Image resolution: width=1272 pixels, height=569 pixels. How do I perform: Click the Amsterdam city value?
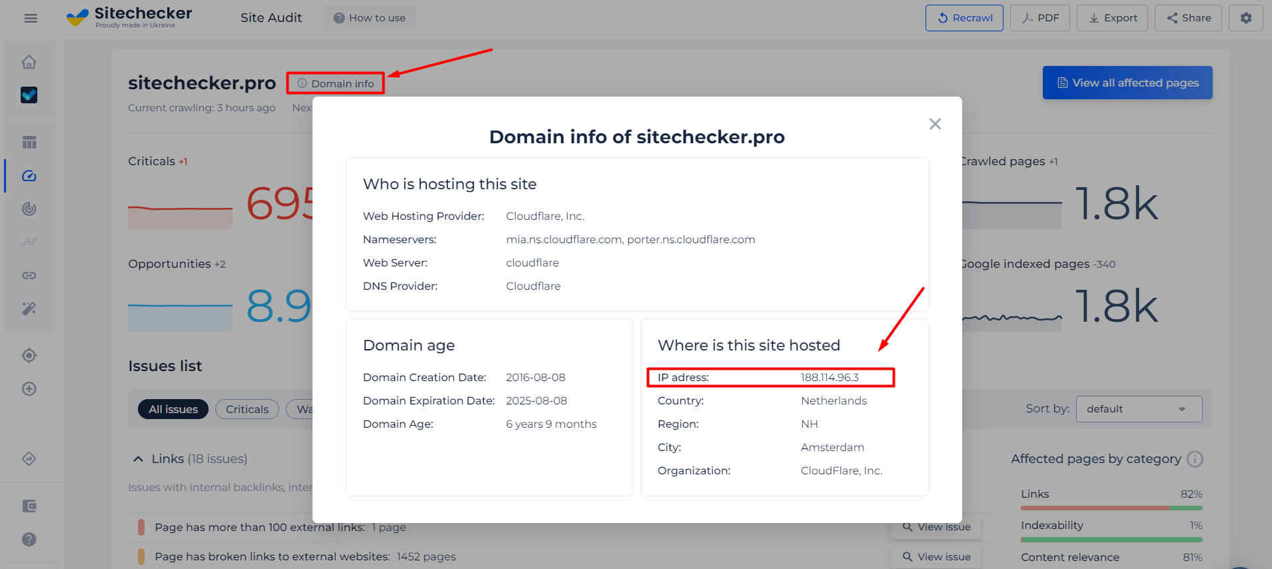point(832,447)
